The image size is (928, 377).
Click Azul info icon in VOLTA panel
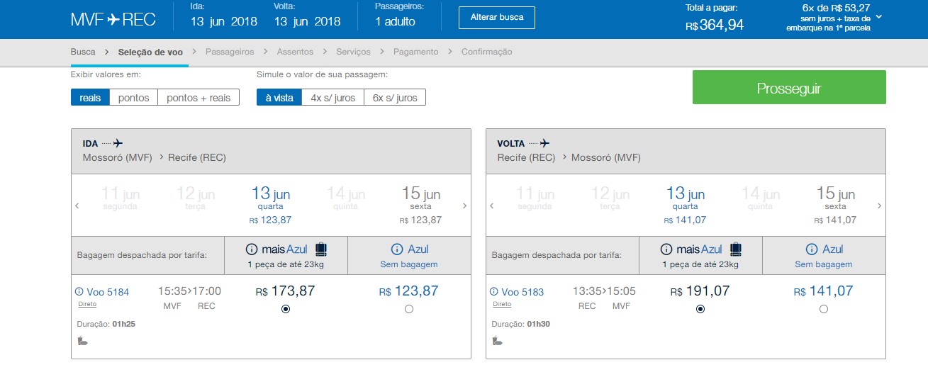(811, 249)
